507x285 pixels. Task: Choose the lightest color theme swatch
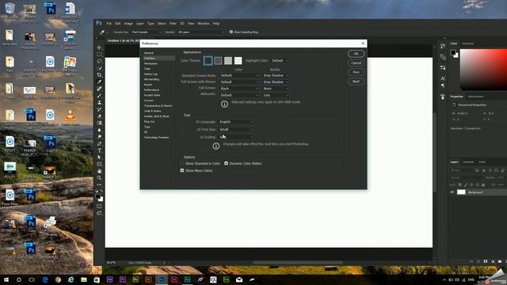pyautogui.click(x=238, y=61)
